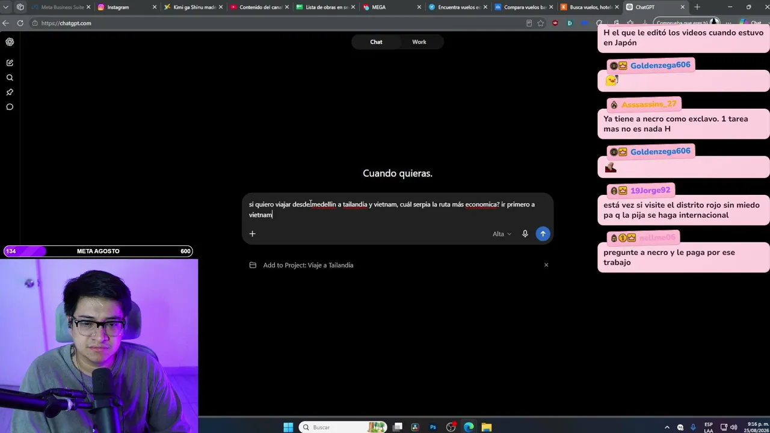The width and height of the screenshot is (770, 433).
Task: Click the Asssassins_27 chat username
Action: [648, 104]
